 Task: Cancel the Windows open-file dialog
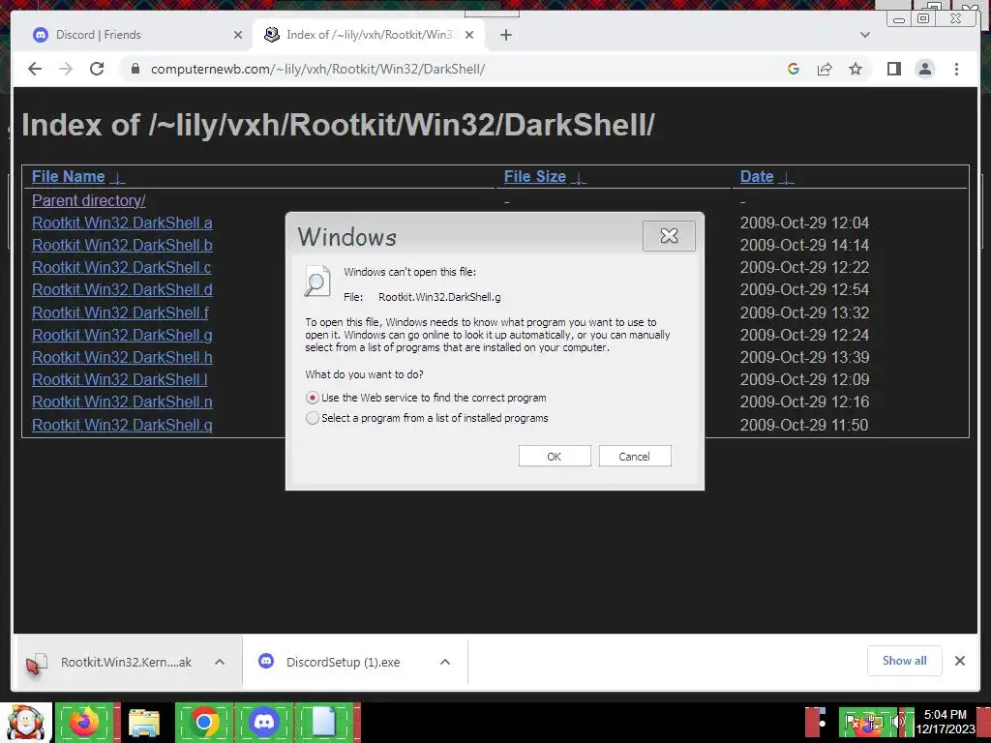coord(635,457)
